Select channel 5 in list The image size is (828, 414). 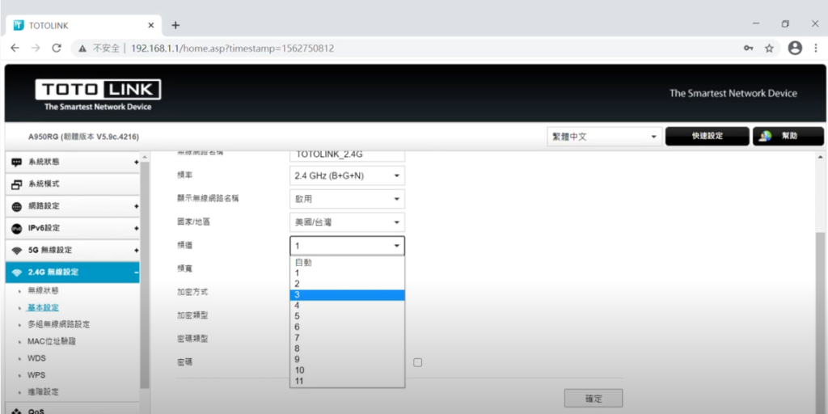tap(347, 316)
